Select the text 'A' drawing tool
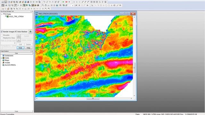 (x=111, y=5)
